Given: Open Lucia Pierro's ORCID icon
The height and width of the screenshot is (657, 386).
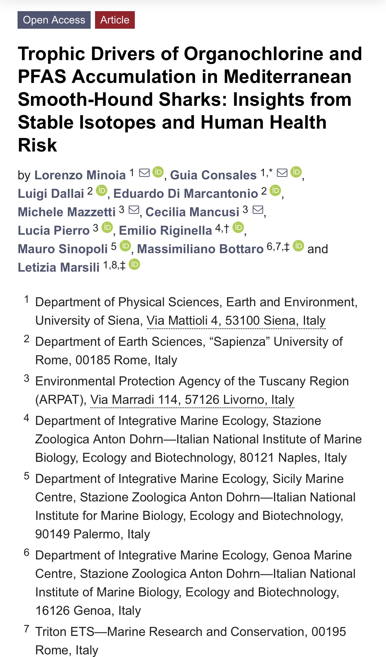Looking at the screenshot, I should click(x=107, y=227).
